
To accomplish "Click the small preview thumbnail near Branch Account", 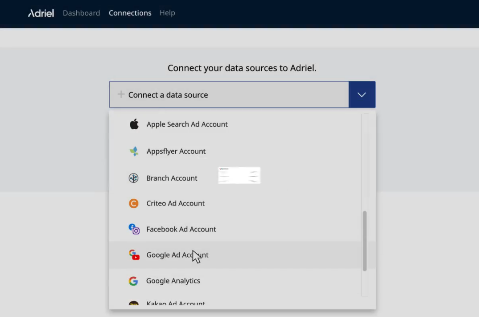I will point(239,175).
